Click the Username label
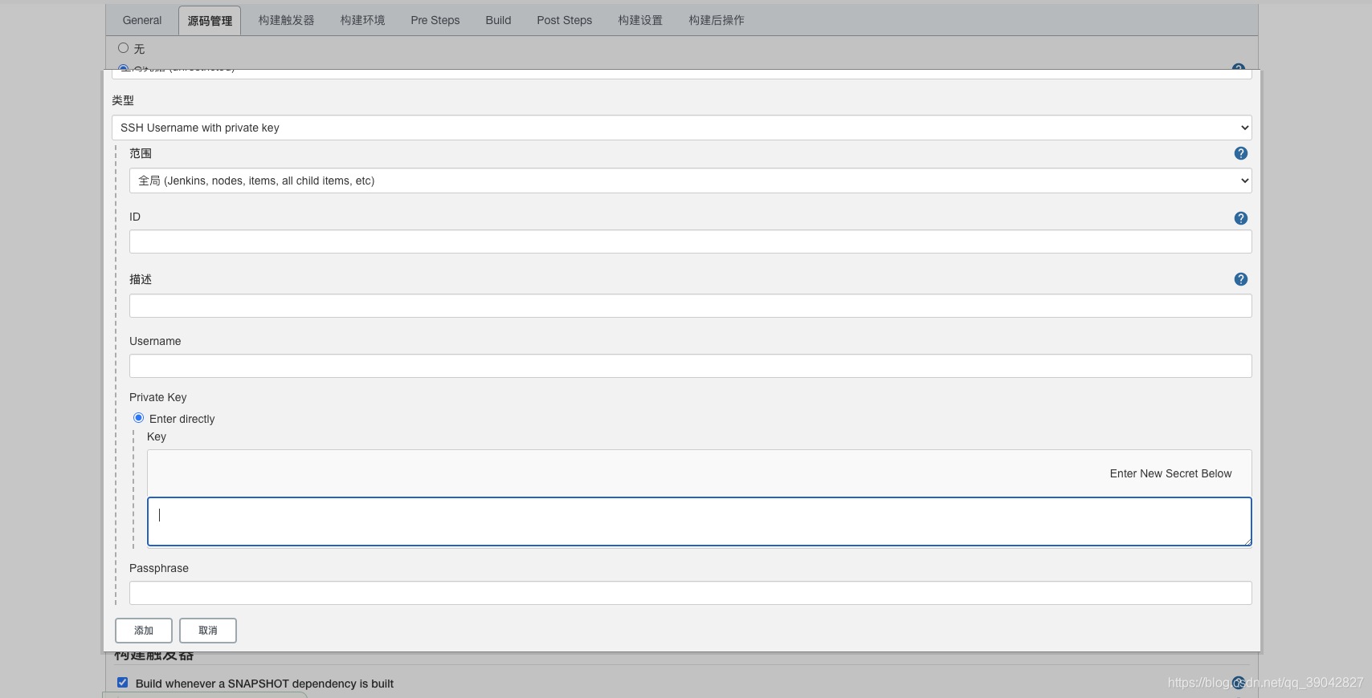 coord(155,341)
